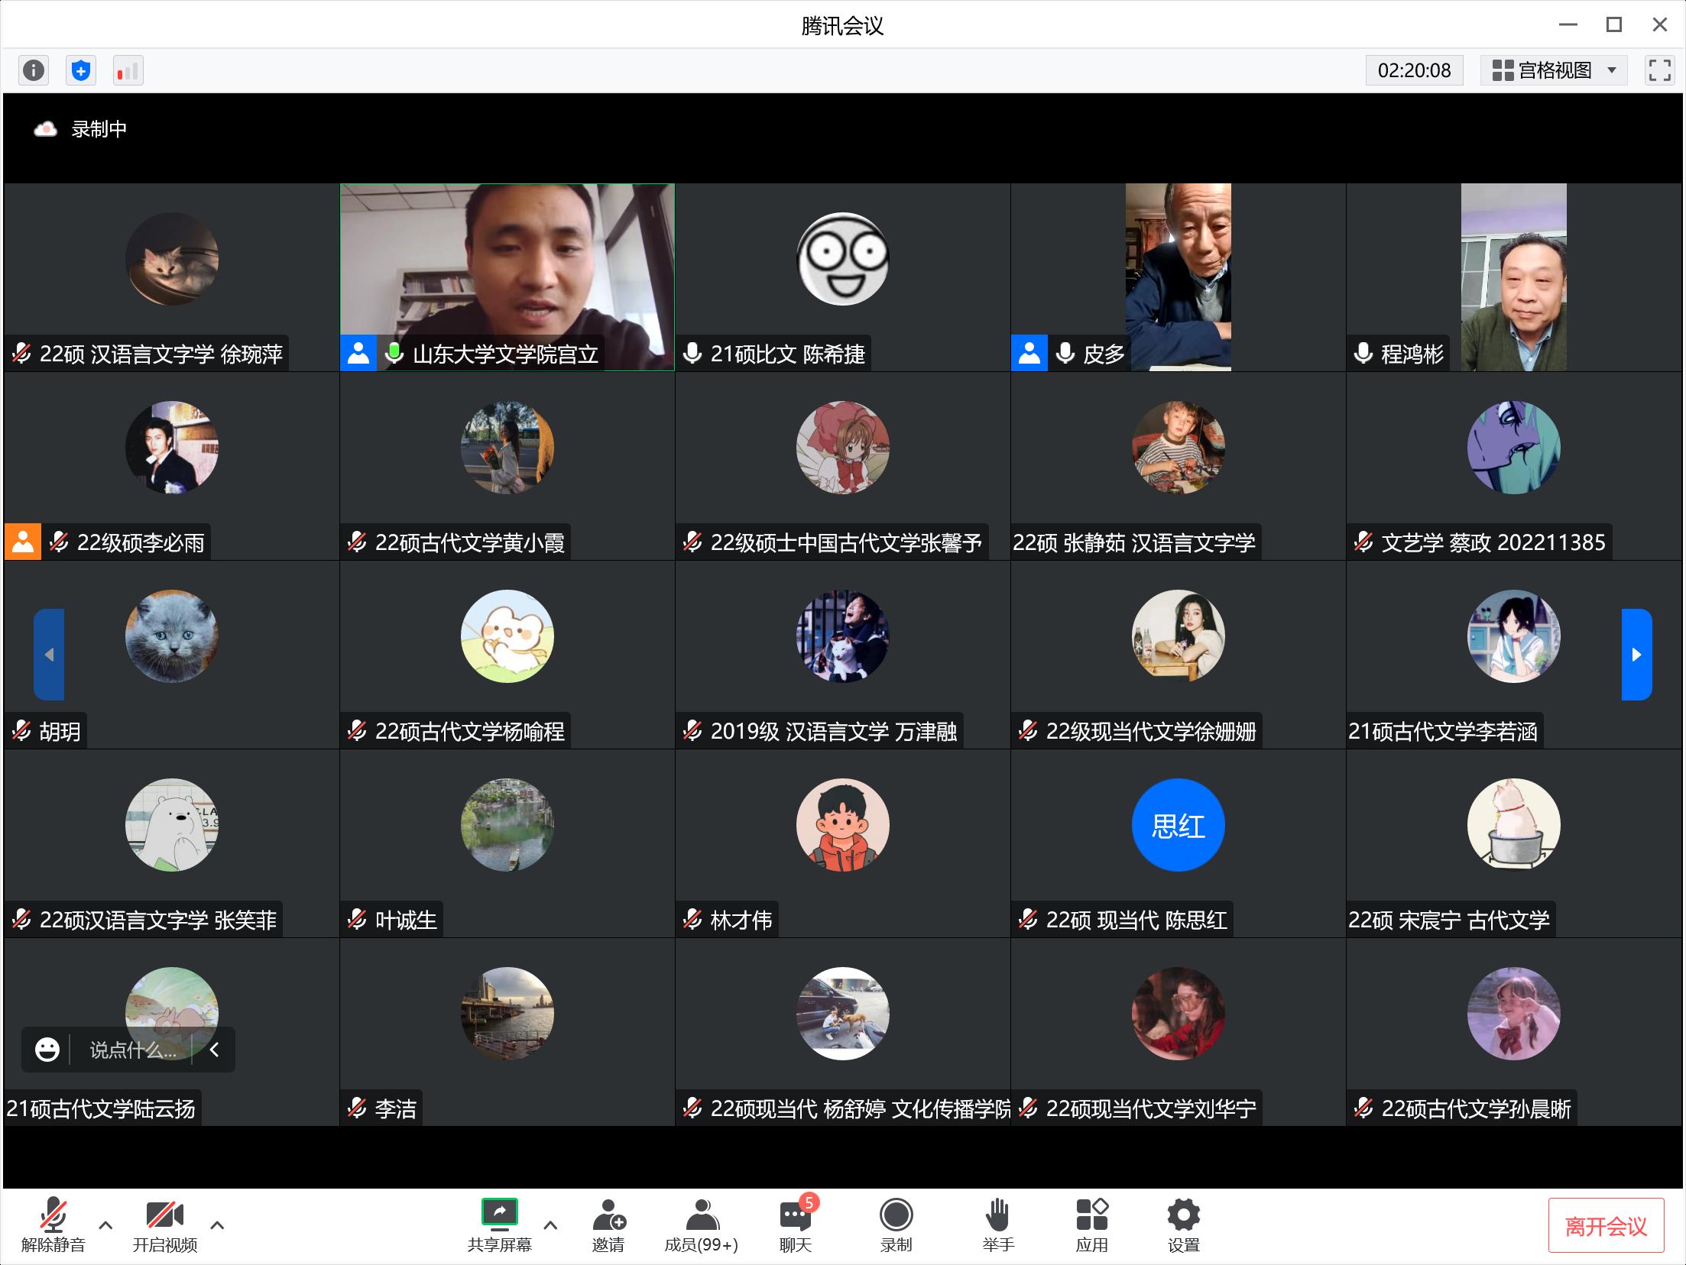Turn on the camera (开启视频)
Screen dimensions: 1686x1265
165,1225
